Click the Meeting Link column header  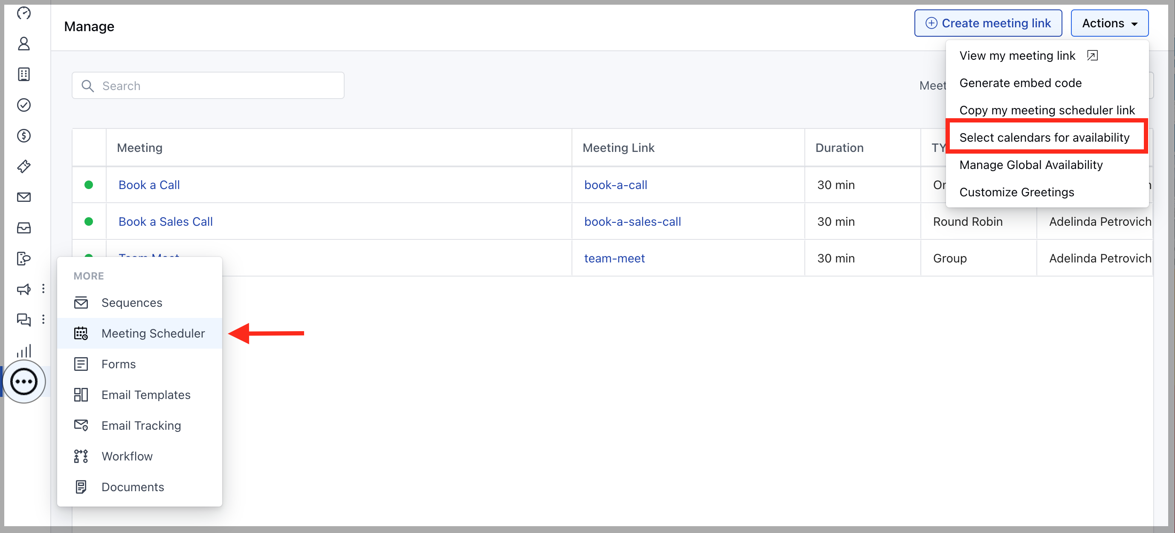pos(618,147)
